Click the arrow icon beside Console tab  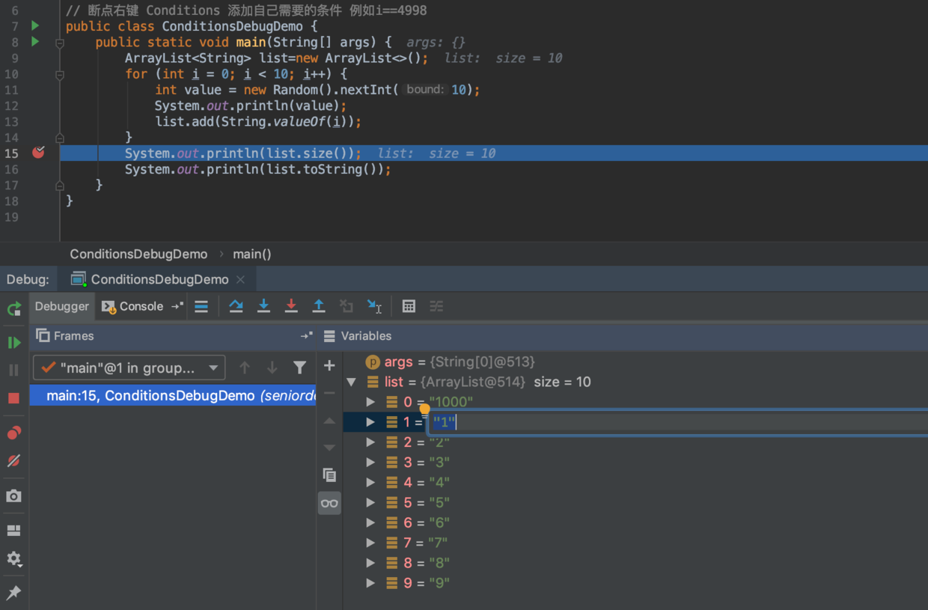177,306
